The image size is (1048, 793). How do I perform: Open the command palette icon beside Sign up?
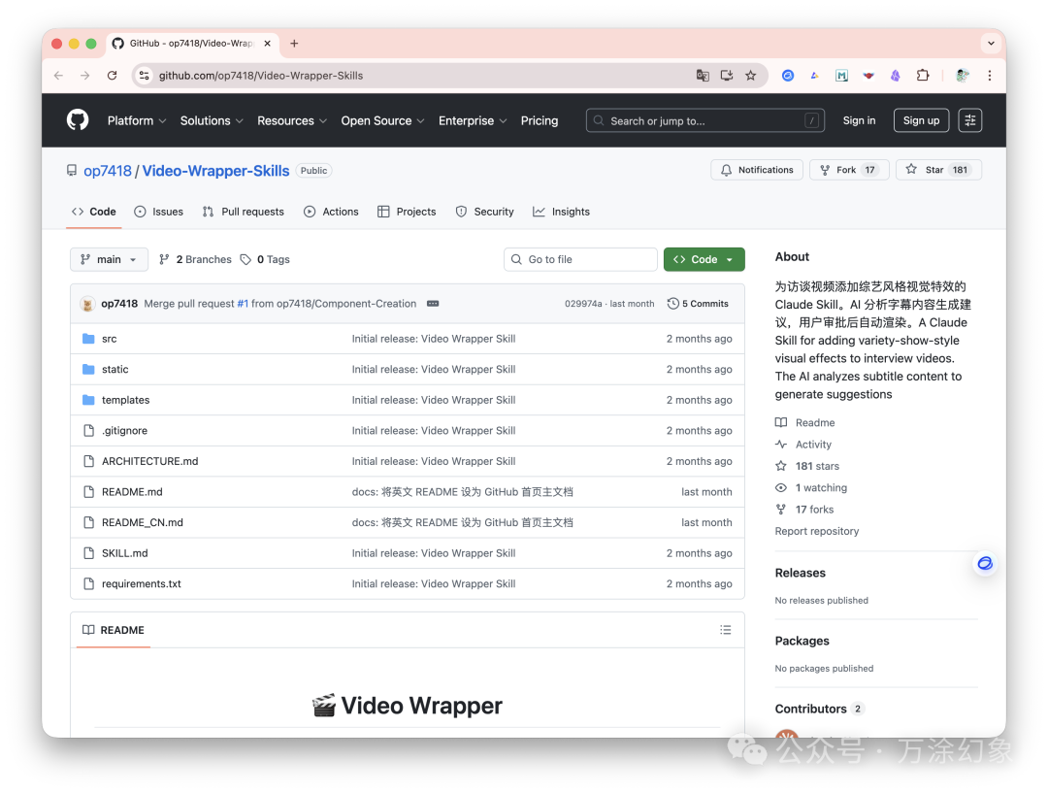click(x=969, y=119)
